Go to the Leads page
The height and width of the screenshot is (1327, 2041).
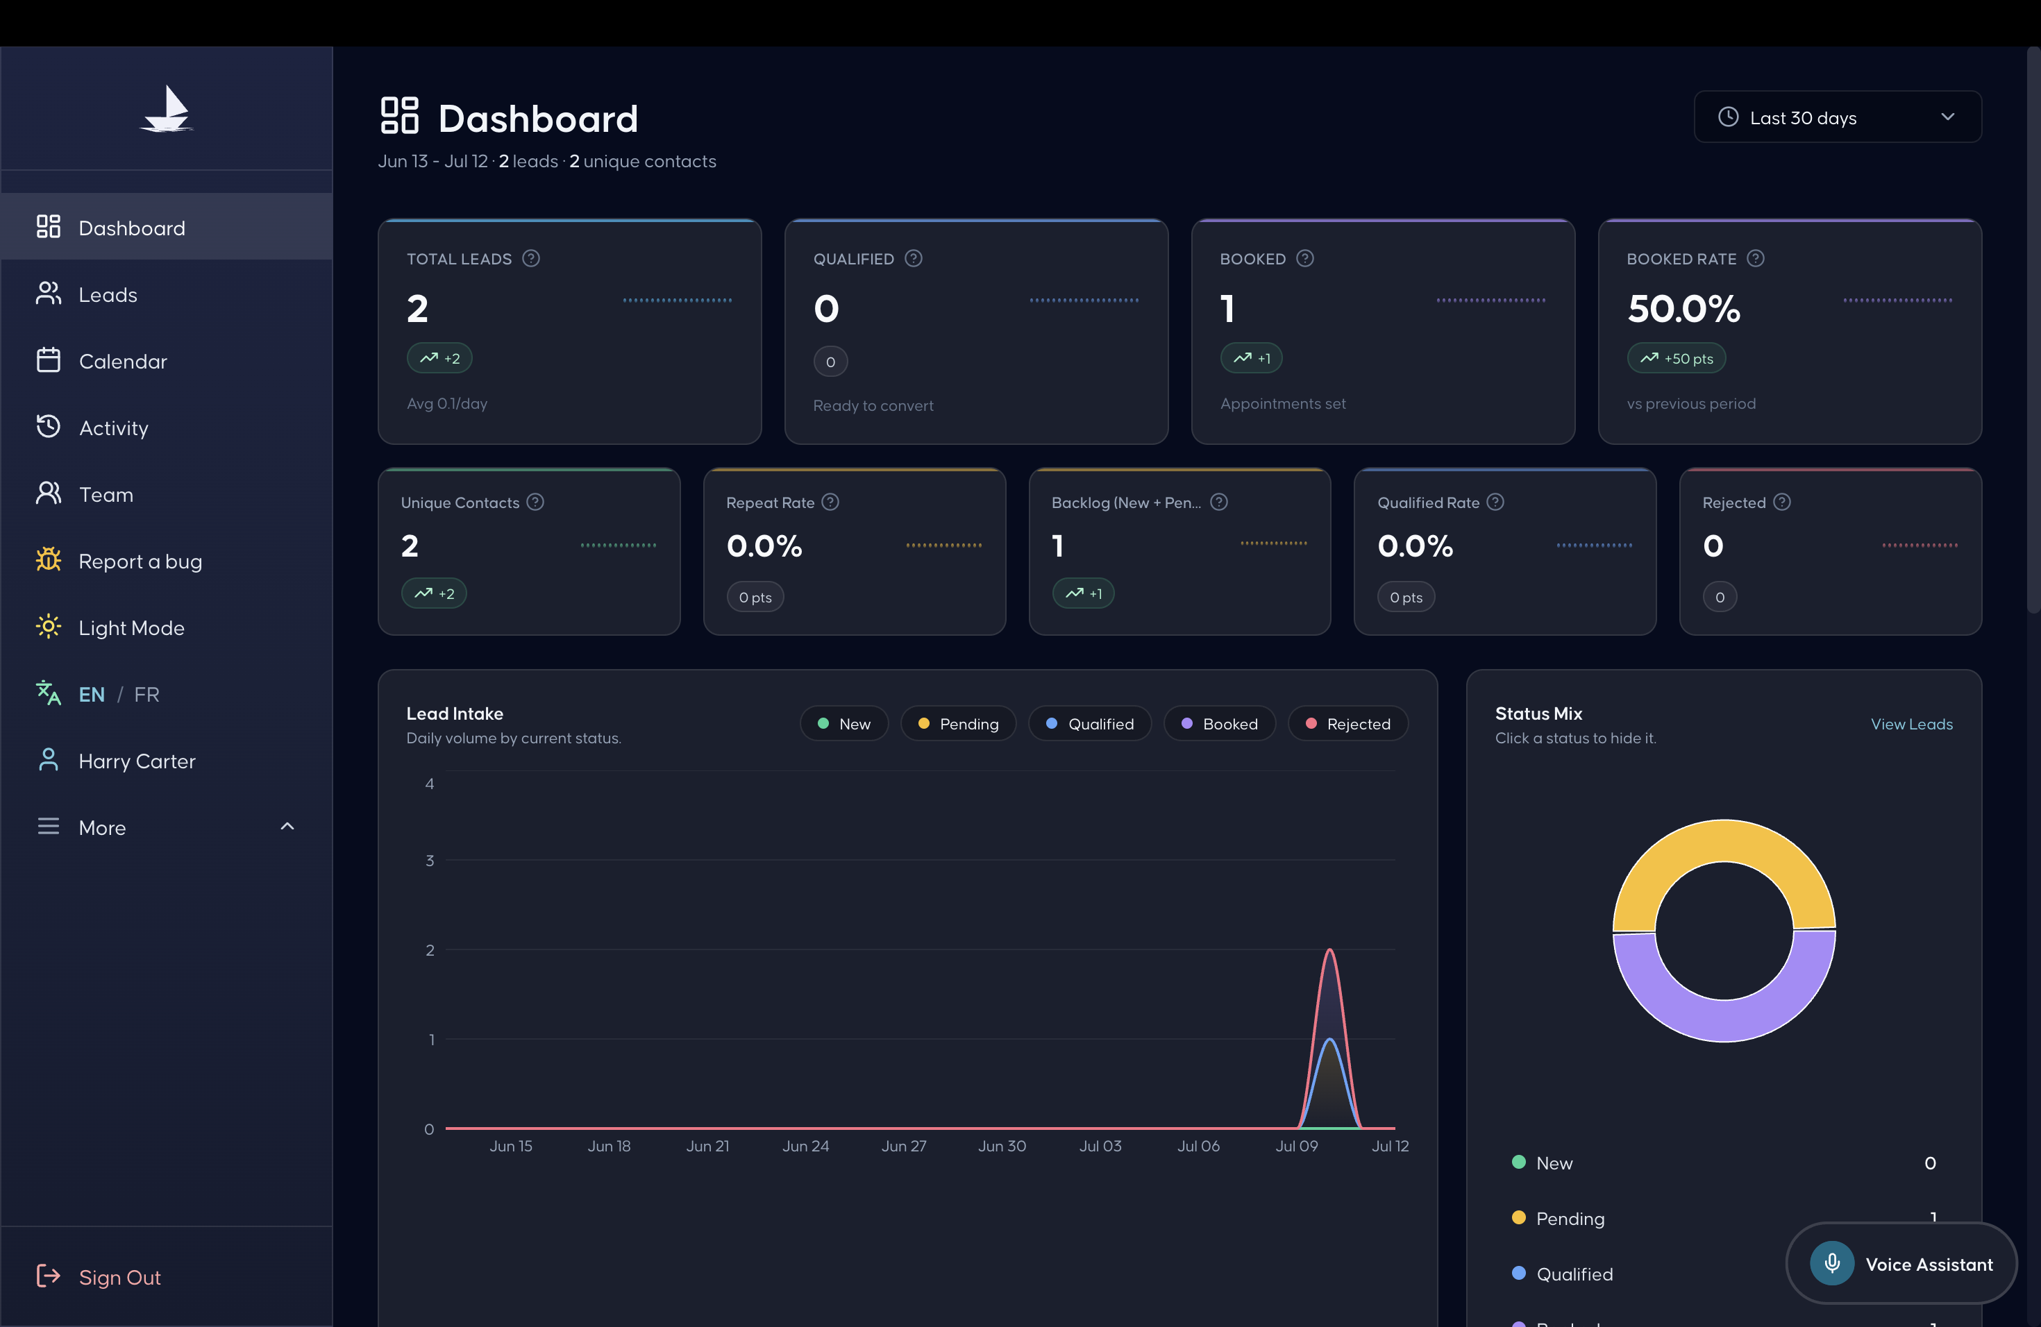click(167, 294)
